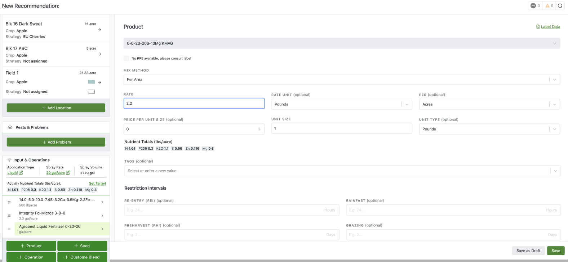The height and width of the screenshot is (262, 568).
Task: Open the Mix Method Per Area dropdown
Action: pyautogui.click(x=342, y=80)
